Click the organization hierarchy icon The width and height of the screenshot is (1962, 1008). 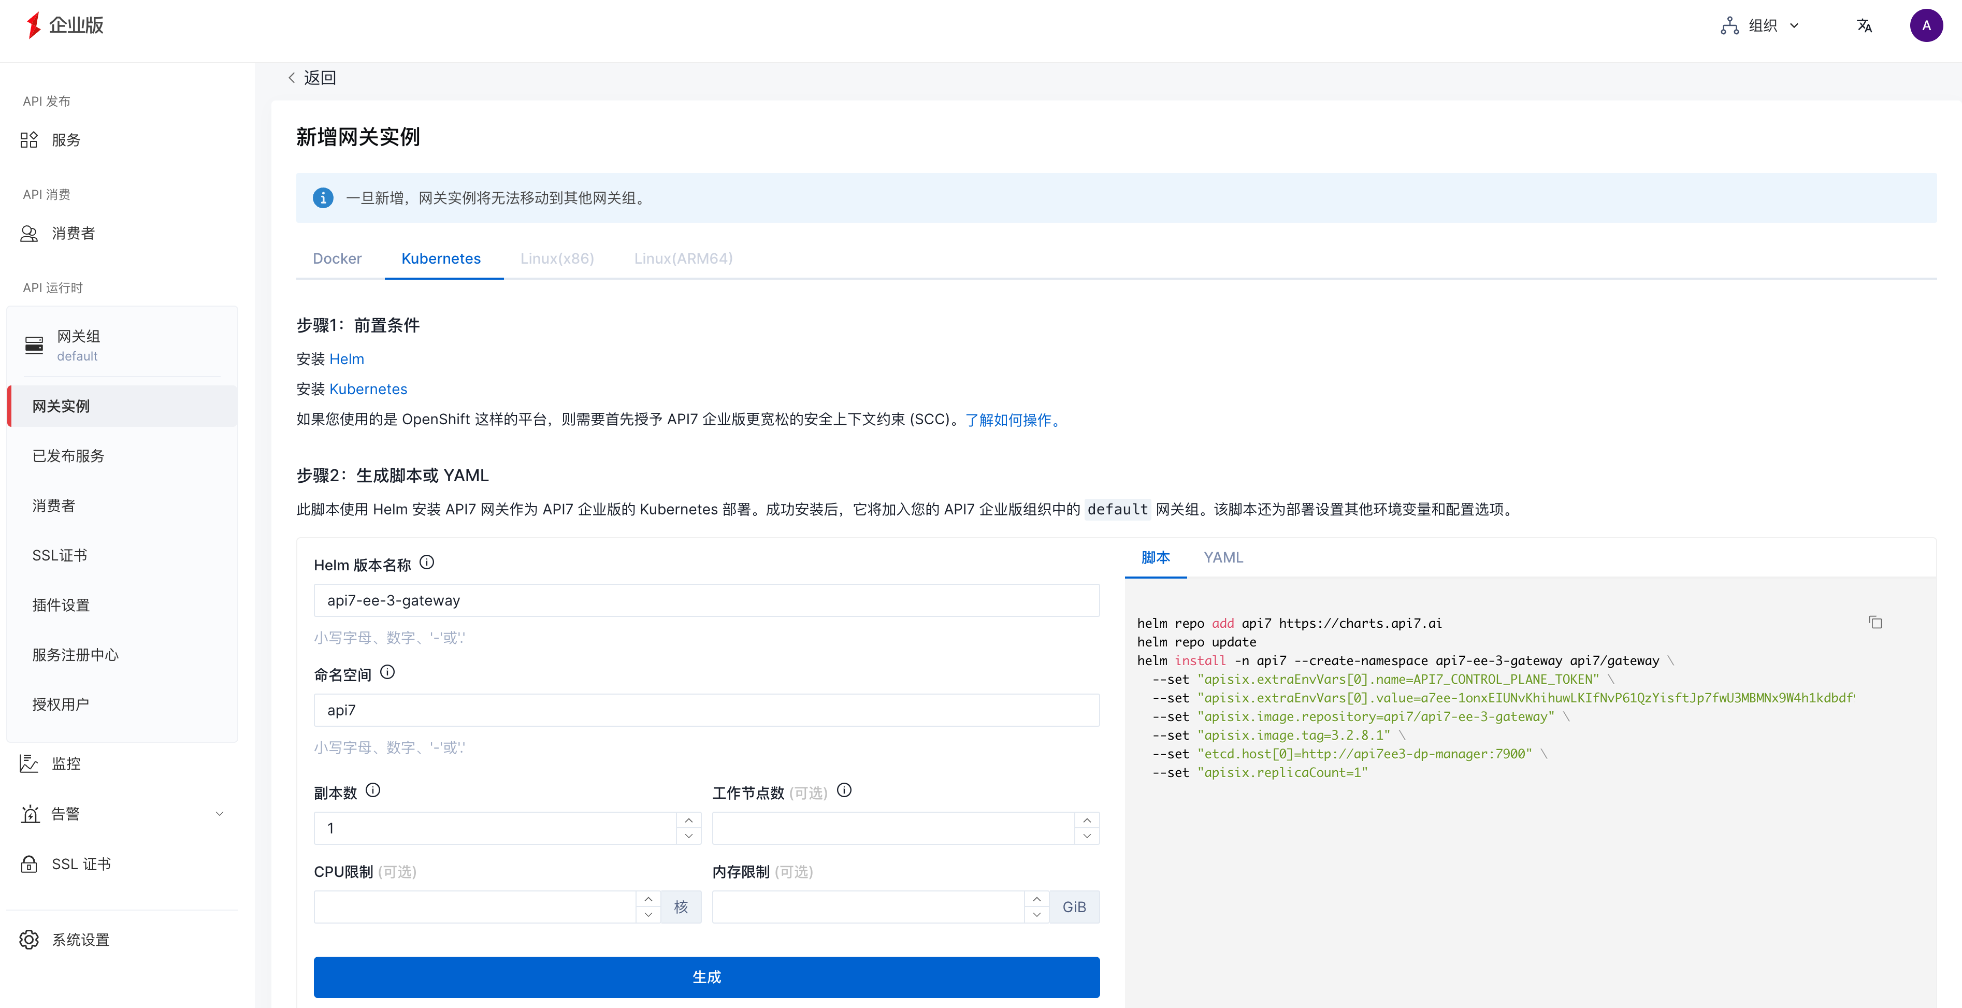(x=1729, y=26)
